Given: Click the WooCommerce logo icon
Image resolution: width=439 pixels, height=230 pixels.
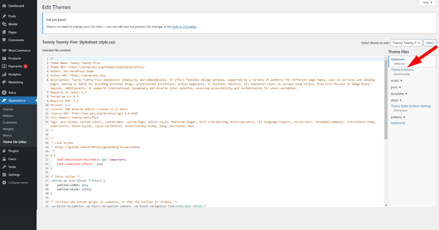Looking at the screenshot, I should coord(4,50).
